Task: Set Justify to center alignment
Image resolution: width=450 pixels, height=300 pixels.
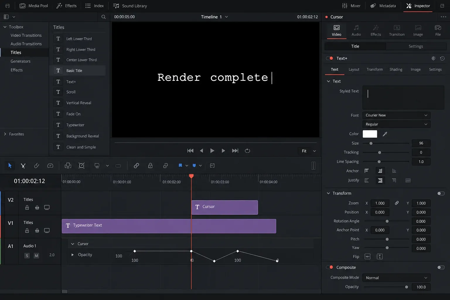Action: pyautogui.click(x=380, y=180)
